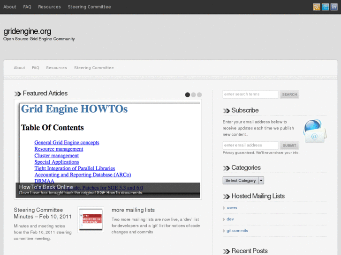Open About in the top dark bar
Viewport: 341px width, 255px height.
[x=9, y=7]
